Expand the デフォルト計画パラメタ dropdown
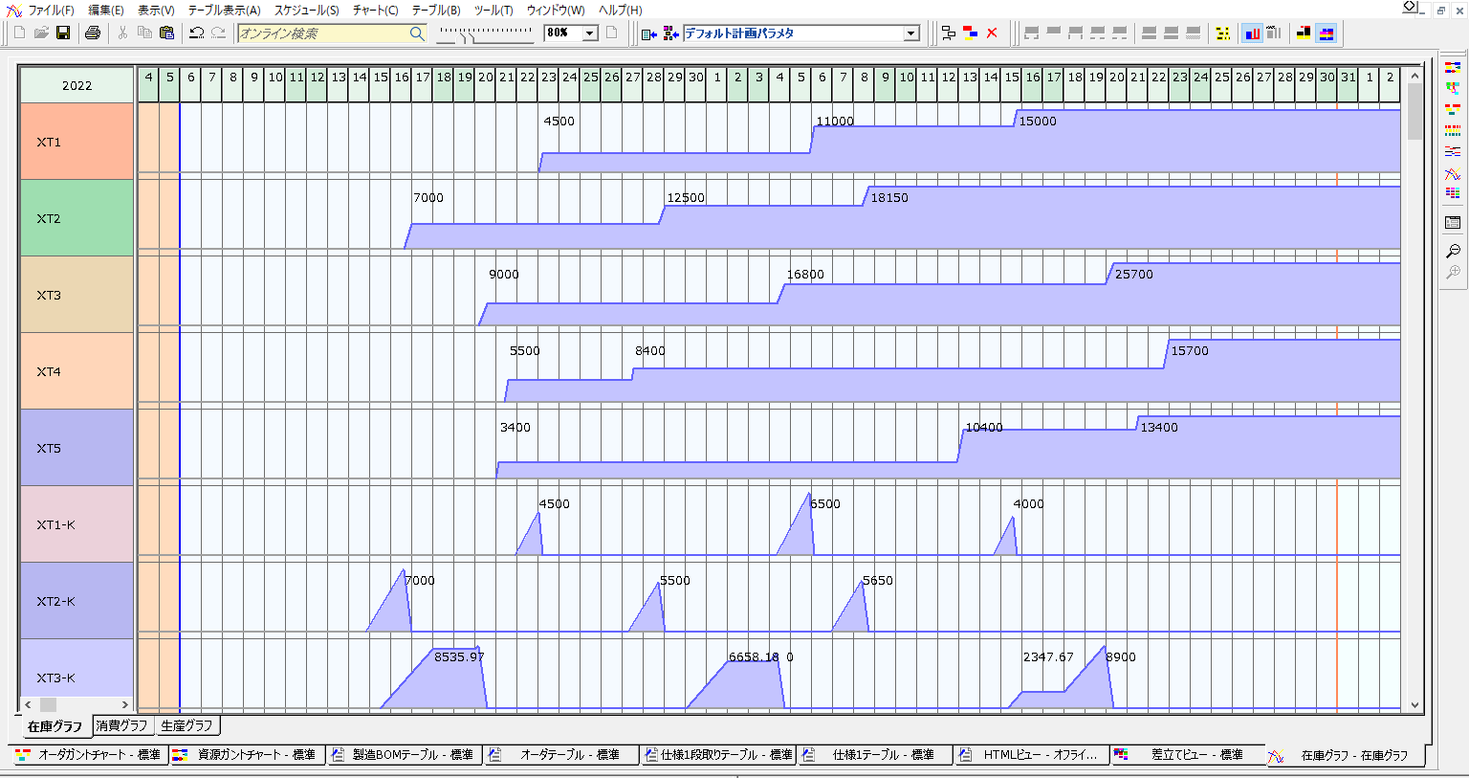 click(x=910, y=33)
